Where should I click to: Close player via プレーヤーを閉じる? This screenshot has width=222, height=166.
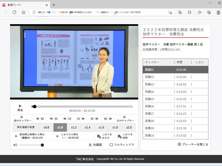point(193,145)
